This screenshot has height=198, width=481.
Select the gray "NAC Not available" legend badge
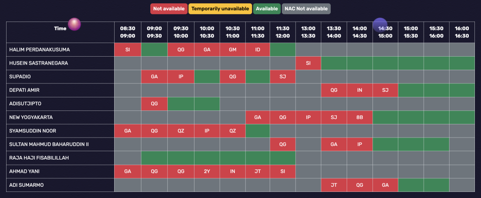point(306,8)
